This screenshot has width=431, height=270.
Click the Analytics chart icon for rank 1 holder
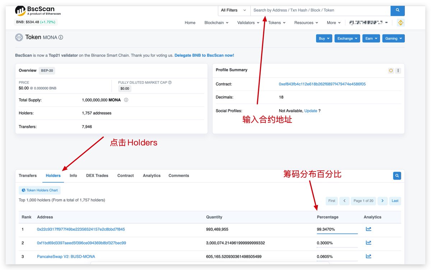tap(369, 229)
